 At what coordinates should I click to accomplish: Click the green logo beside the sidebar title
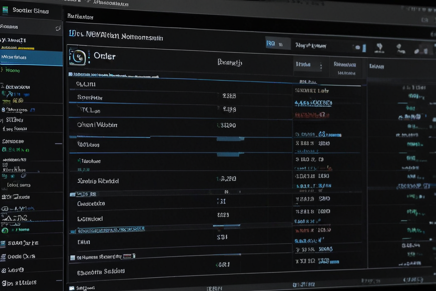point(5,10)
